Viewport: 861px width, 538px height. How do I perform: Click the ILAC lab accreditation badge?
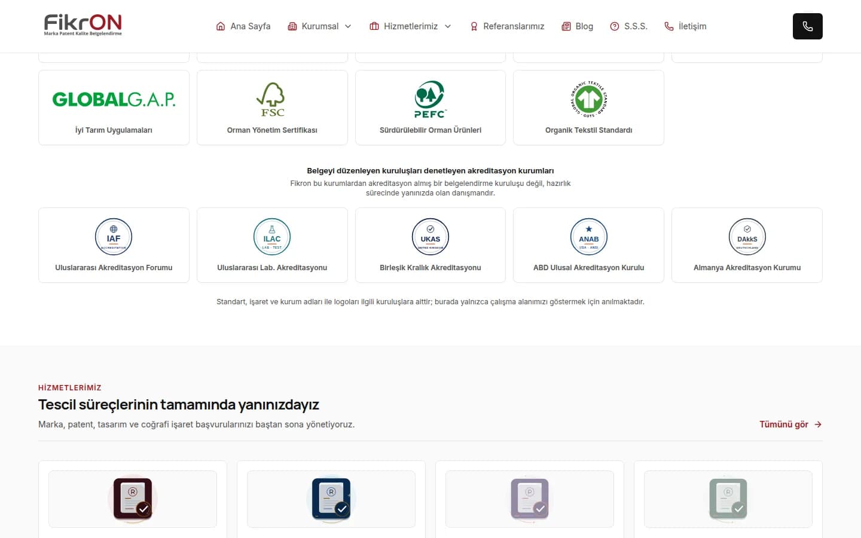tap(272, 237)
